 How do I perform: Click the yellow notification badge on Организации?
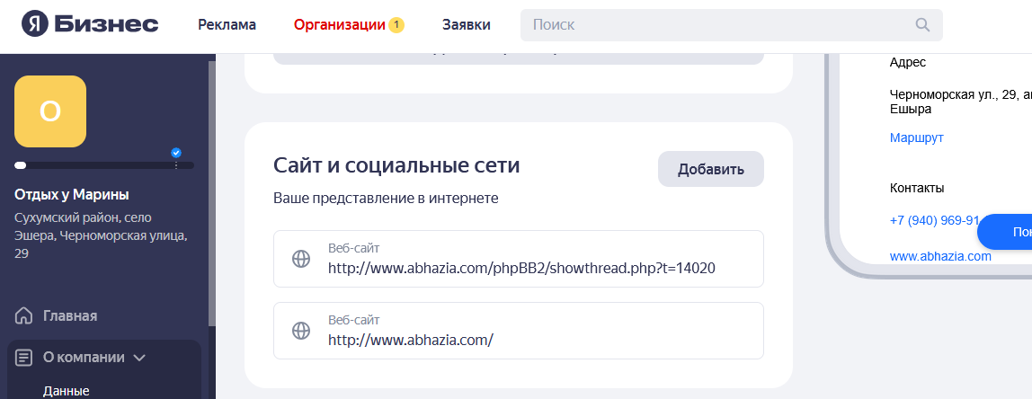click(x=396, y=25)
